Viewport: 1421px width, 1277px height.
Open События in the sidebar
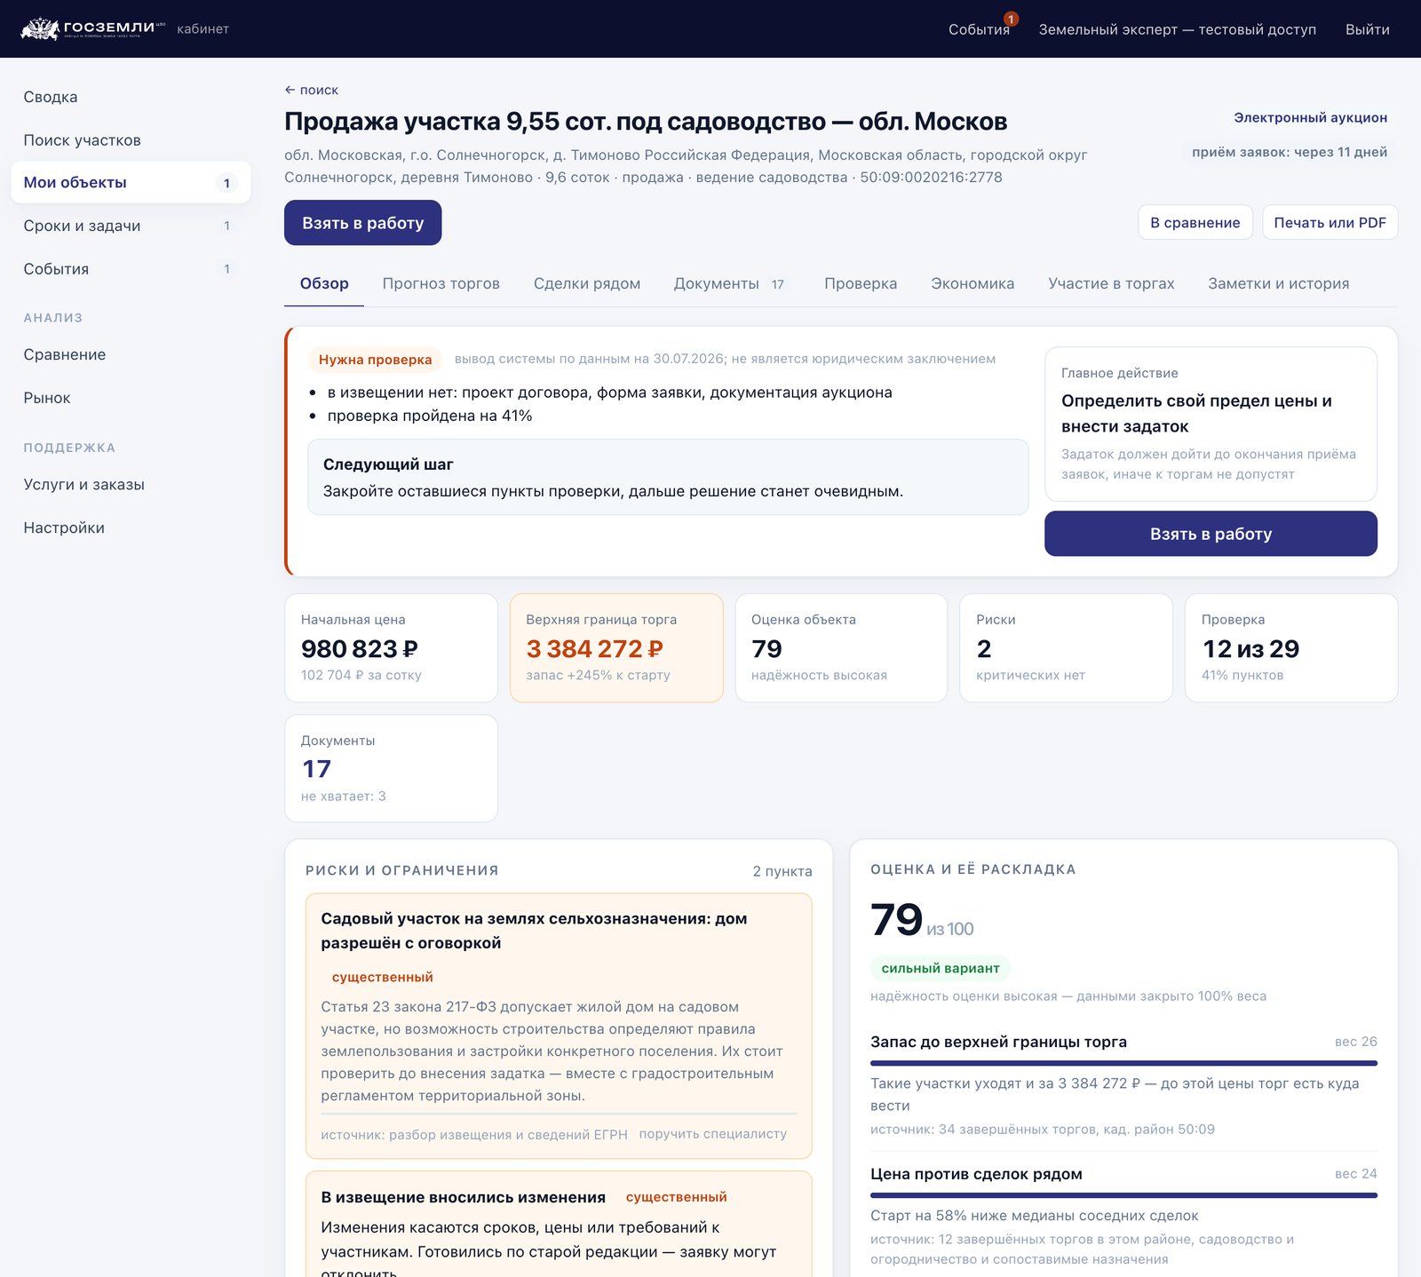point(131,269)
